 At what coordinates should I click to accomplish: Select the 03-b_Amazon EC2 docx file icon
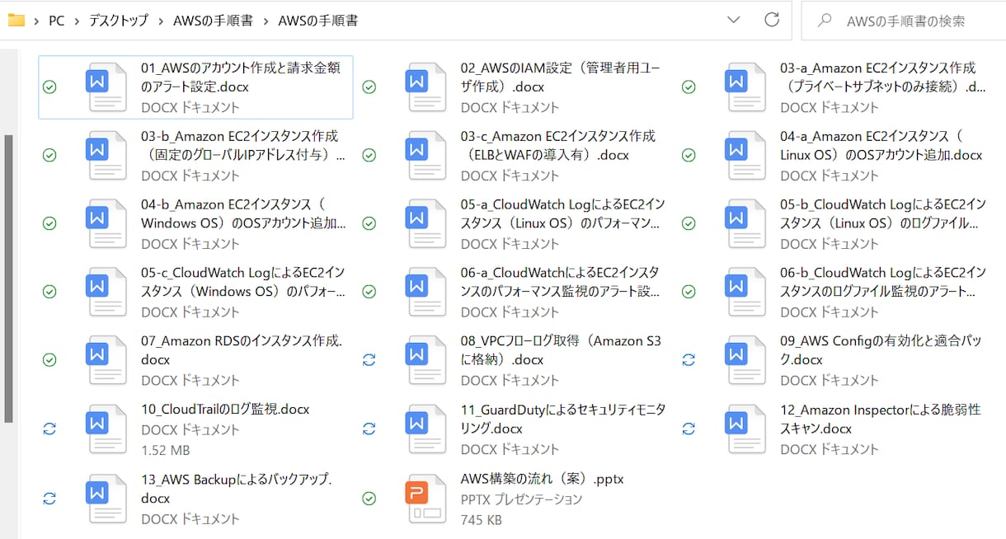click(x=106, y=155)
